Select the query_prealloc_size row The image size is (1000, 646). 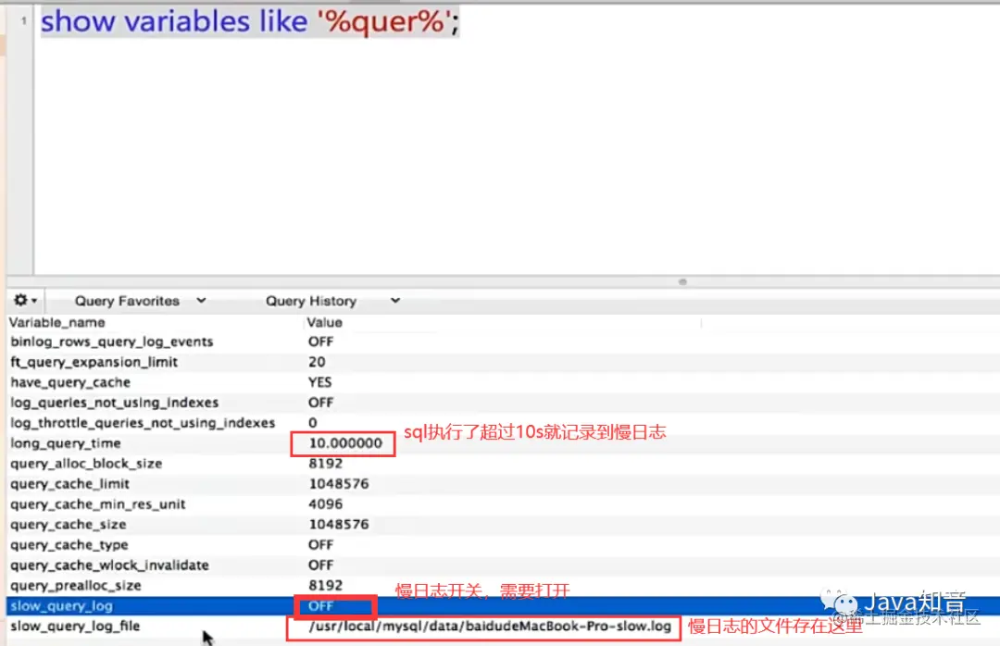pos(503,586)
